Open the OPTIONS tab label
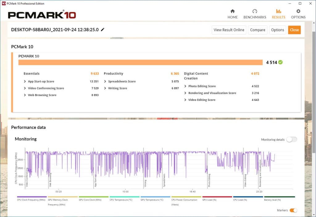Image resolution: width=316 pixels, height=217 pixels. 298,17
